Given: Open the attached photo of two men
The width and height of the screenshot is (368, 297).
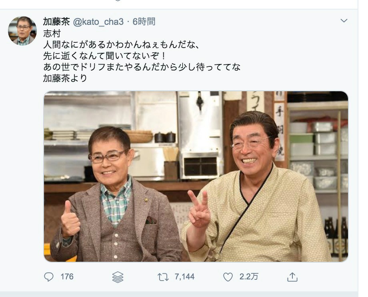Looking at the screenshot, I should [196, 177].
